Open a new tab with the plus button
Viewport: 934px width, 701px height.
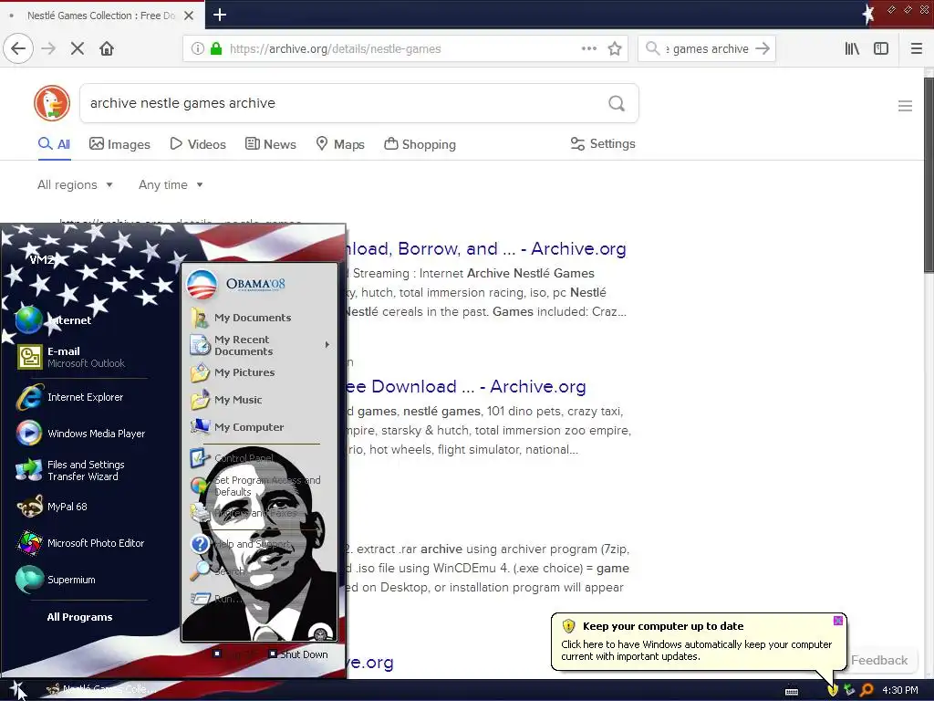[220, 15]
